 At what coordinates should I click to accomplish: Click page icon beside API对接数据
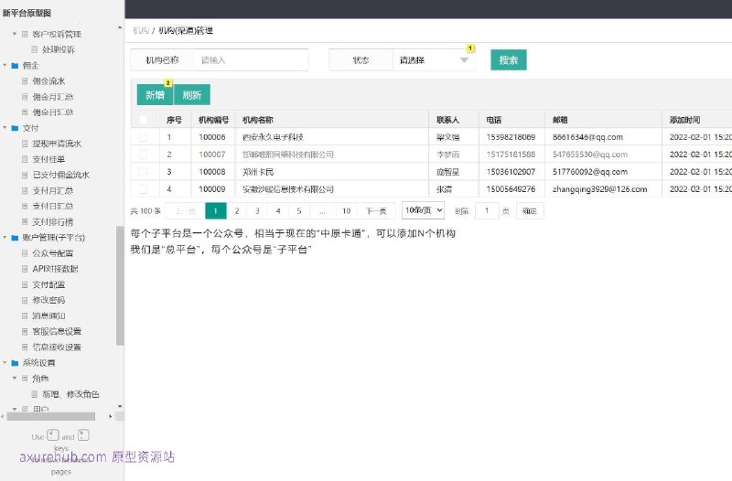[25, 269]
